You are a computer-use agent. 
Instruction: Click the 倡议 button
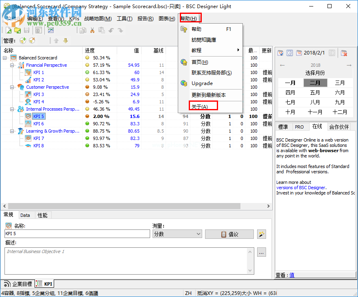coord(229,234)
